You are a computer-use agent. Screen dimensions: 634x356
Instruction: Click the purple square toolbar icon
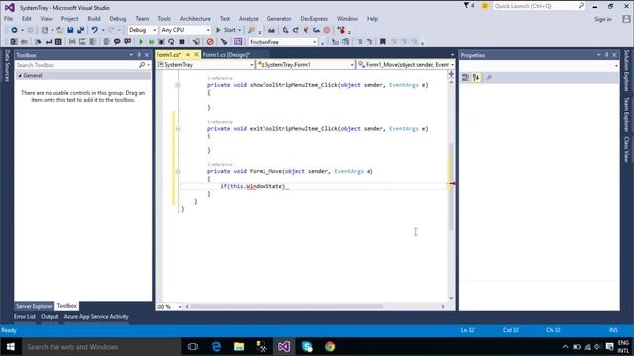point(238,42)
